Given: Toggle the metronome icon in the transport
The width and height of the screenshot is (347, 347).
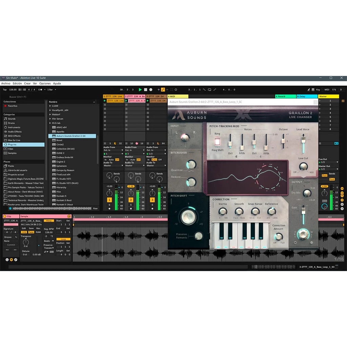Looking at the screenshot, I should tap(40, 89).
